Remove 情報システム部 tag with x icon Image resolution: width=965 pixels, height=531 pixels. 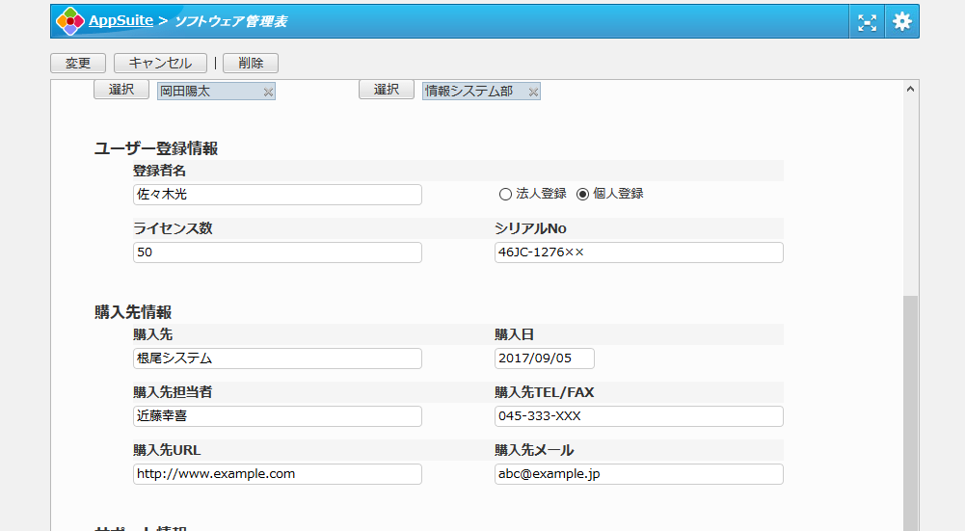pos(533,92)
